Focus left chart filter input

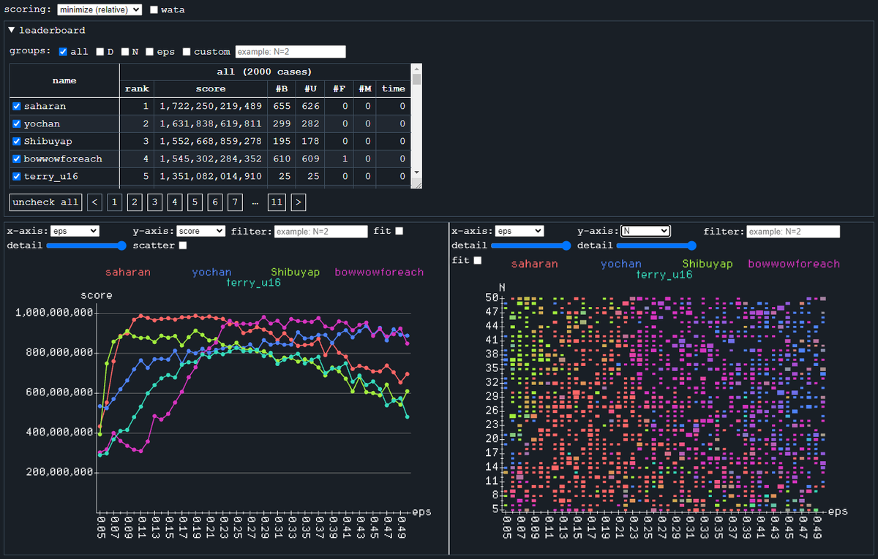coord(320,231)
